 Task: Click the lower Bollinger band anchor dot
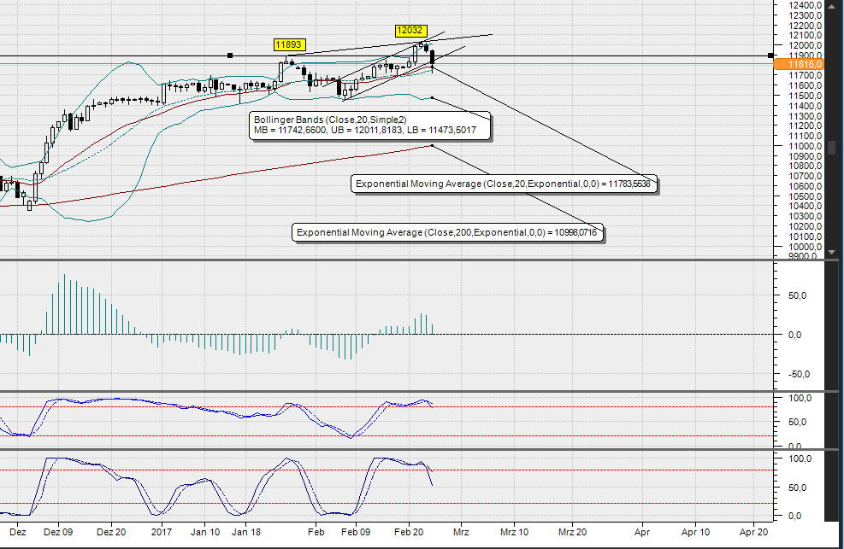click(432, 98)
